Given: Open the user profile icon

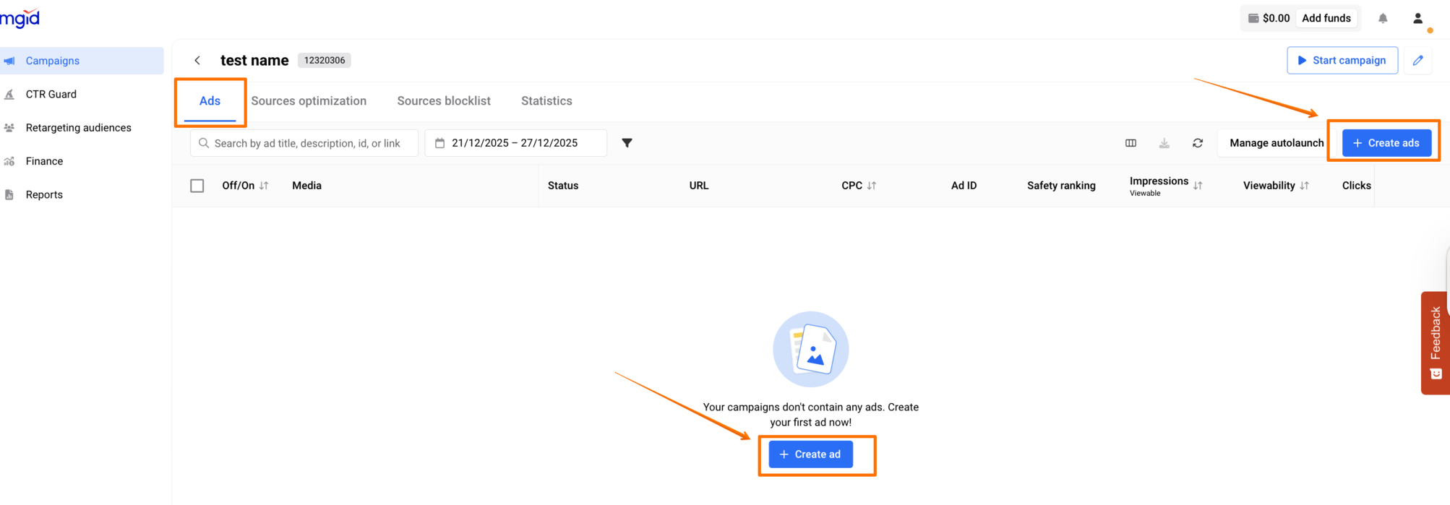Looking at the screenshot, I should (x=1418, y=18).
